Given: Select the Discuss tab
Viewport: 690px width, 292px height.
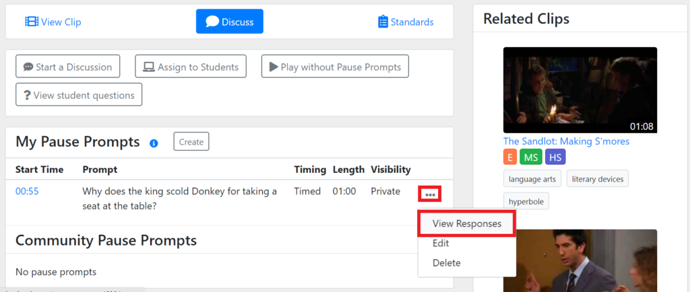Looking at the screenshot, I should pyautogui.click(x=230, y=22).
